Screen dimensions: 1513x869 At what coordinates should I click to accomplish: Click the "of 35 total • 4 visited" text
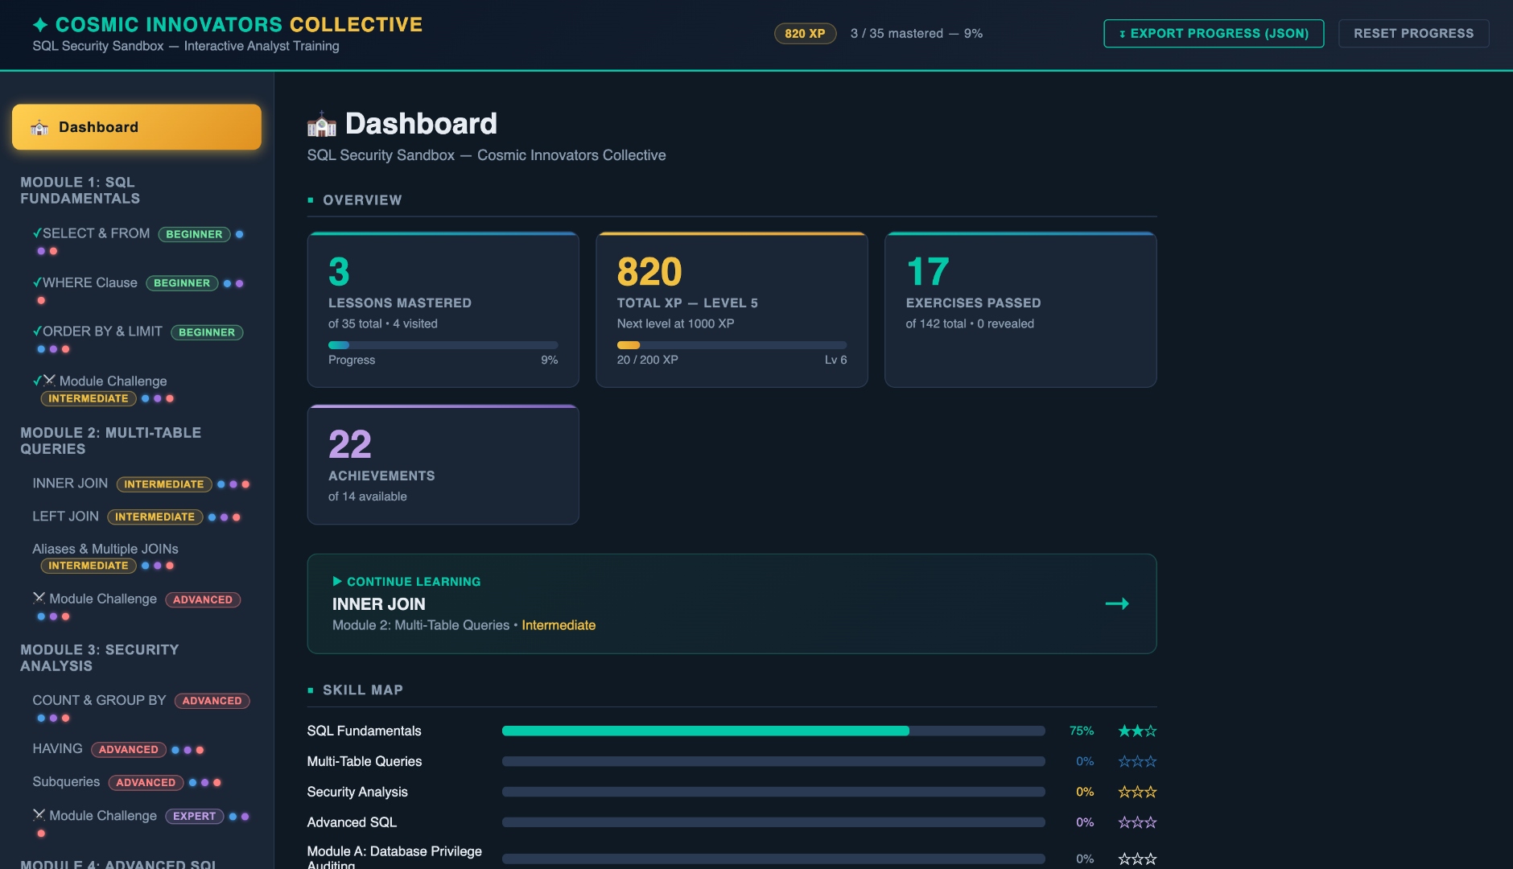pos(383,323)
